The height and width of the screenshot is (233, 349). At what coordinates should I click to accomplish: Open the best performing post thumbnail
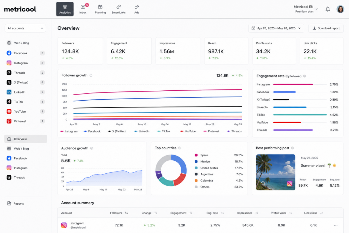(275, 172)
